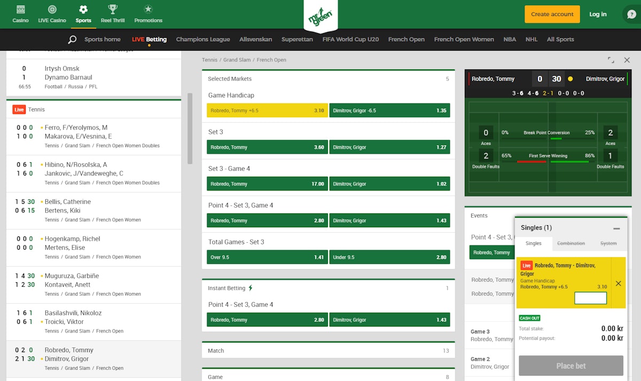Image resolution: width=641 pixels, height=381 pixels.
Task: Create a new account
Action: [x=552, y=14]
